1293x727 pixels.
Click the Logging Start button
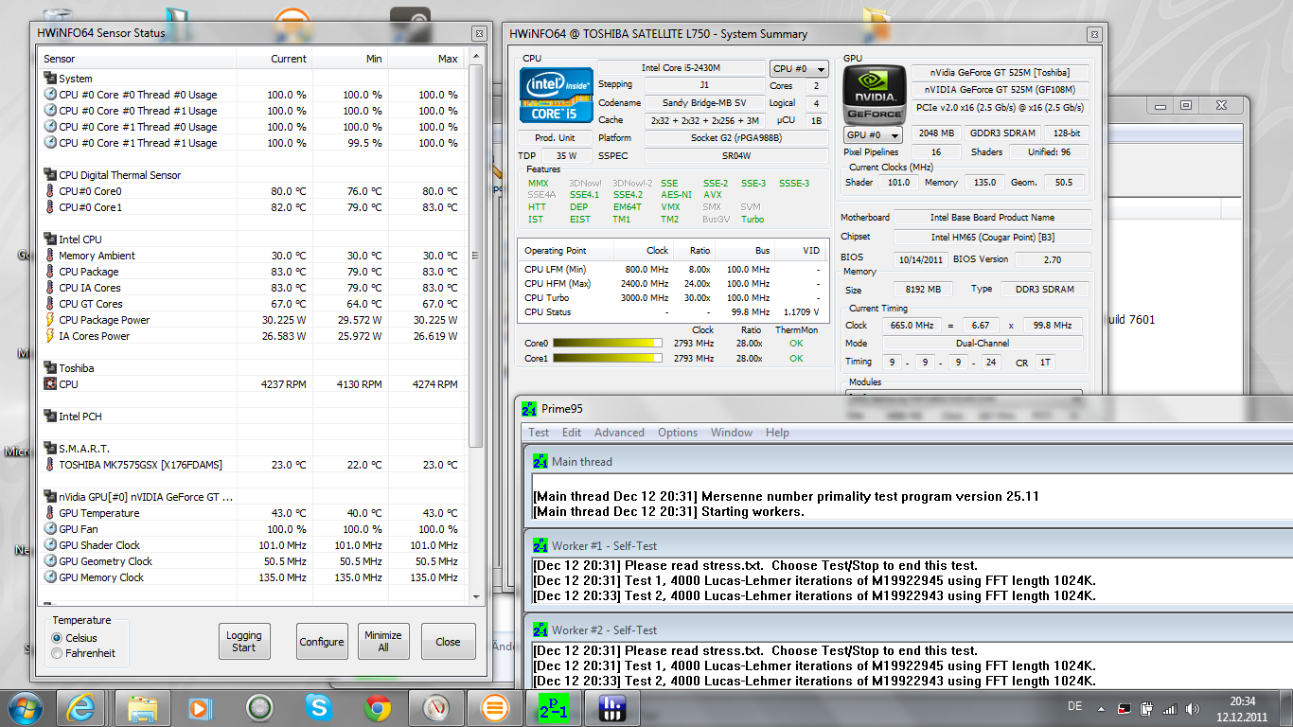point(244,641)
